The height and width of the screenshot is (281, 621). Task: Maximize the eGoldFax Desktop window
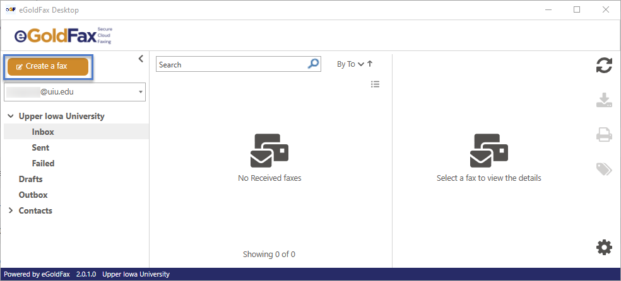click(577, 10)
